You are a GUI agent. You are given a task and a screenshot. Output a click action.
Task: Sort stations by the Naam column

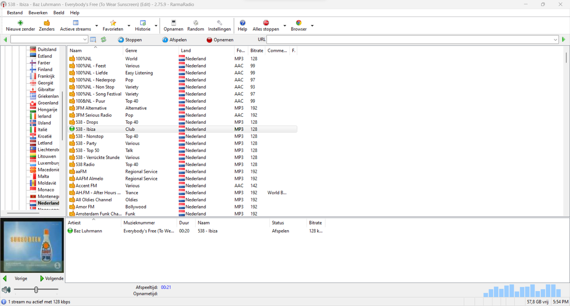95,50
